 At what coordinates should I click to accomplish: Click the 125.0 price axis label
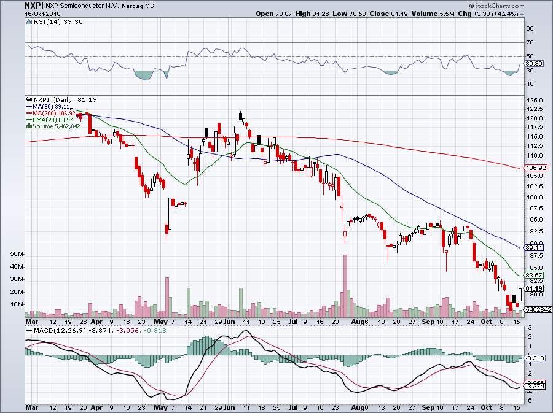pos(535,101)
